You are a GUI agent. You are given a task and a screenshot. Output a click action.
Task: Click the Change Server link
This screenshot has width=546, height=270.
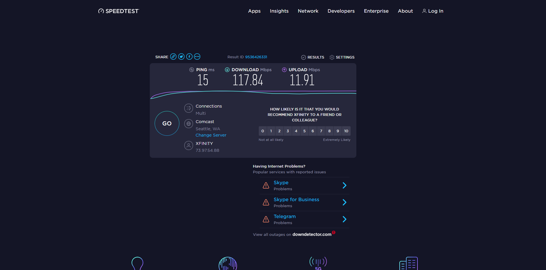click(211, 135)
